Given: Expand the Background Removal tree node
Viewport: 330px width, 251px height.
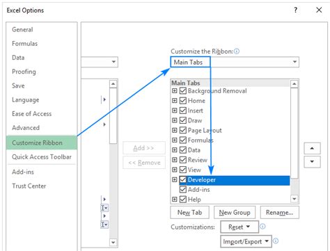Looking at the screenshot, I should point(175,90).
